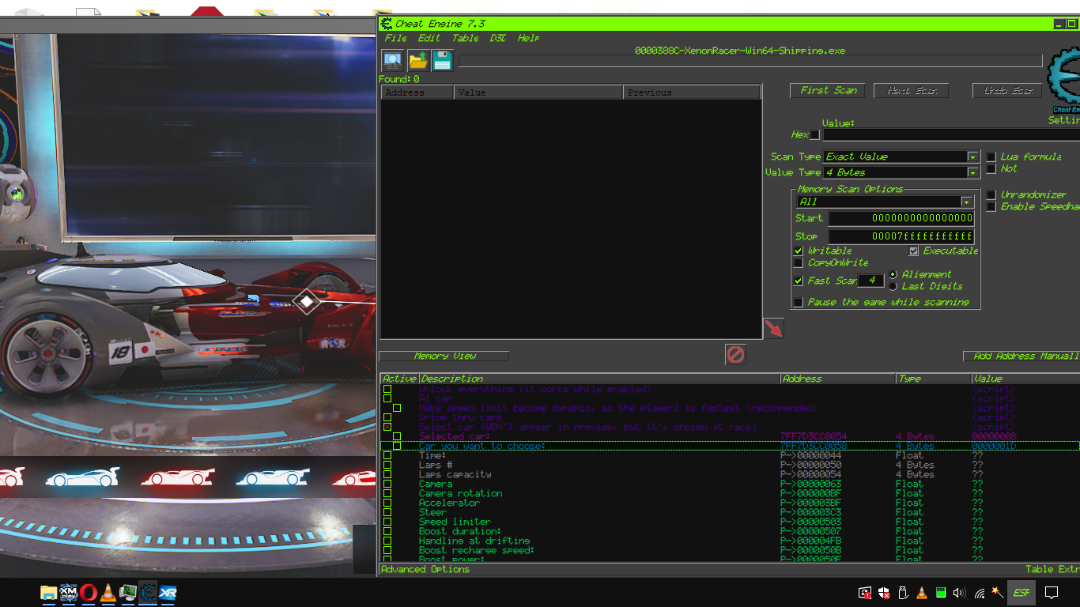The width and height of the screenshot is (1080, 607).
Task: Click the Next Scan button
Action: pos(911,91)
